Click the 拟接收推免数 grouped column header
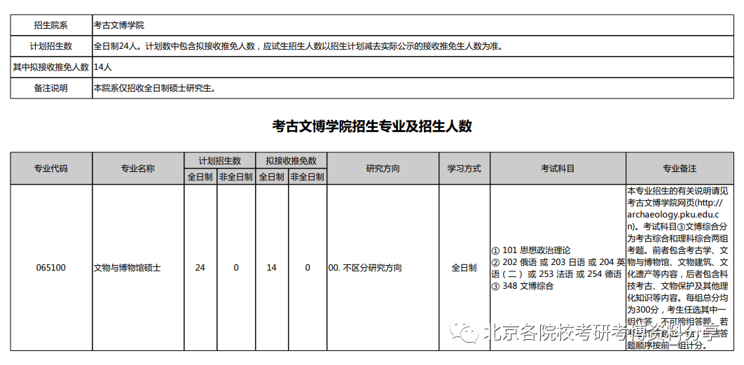Viewport: 744px width, 365px height. [x=291, y=161]
